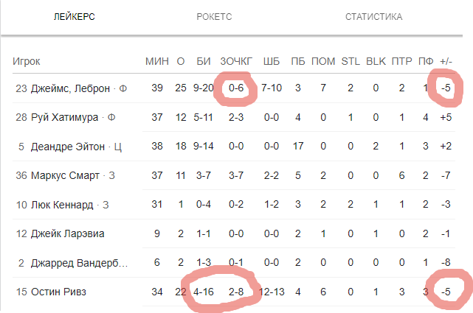Switch to the ЛЕЙКЕРС tab
Screen dimensions: 473x313
tap(75, 16)
